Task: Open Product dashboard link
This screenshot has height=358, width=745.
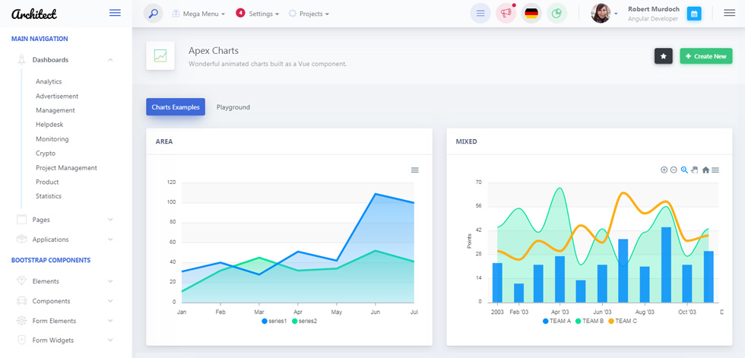Action: pyautogui.click(x=47, y=182)
